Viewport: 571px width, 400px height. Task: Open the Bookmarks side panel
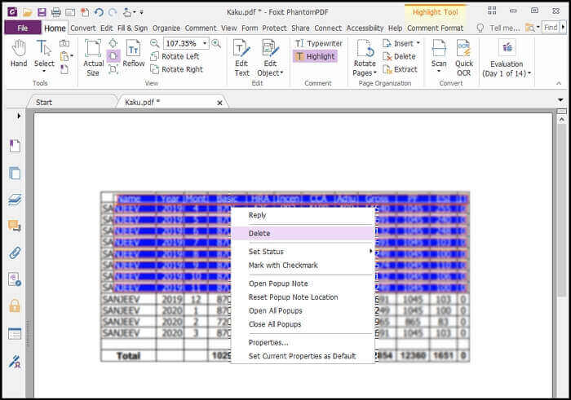click(x=15, y=146)
